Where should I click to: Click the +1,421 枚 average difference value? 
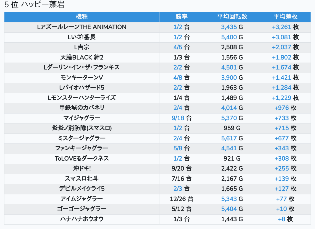click(x=285, y=78)
